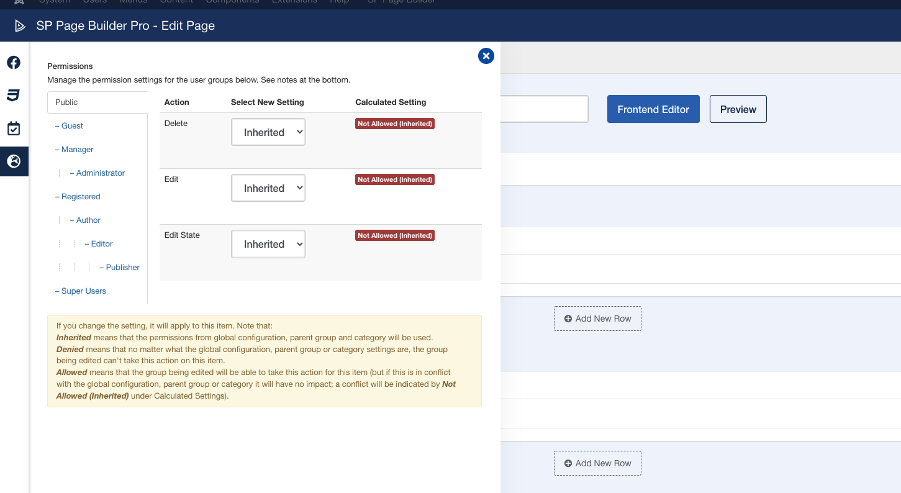The width and height of the screenshot is (901, 493).
Task: Select the Publisher user group
Action: pyautogui.click(x=122, y=268)
